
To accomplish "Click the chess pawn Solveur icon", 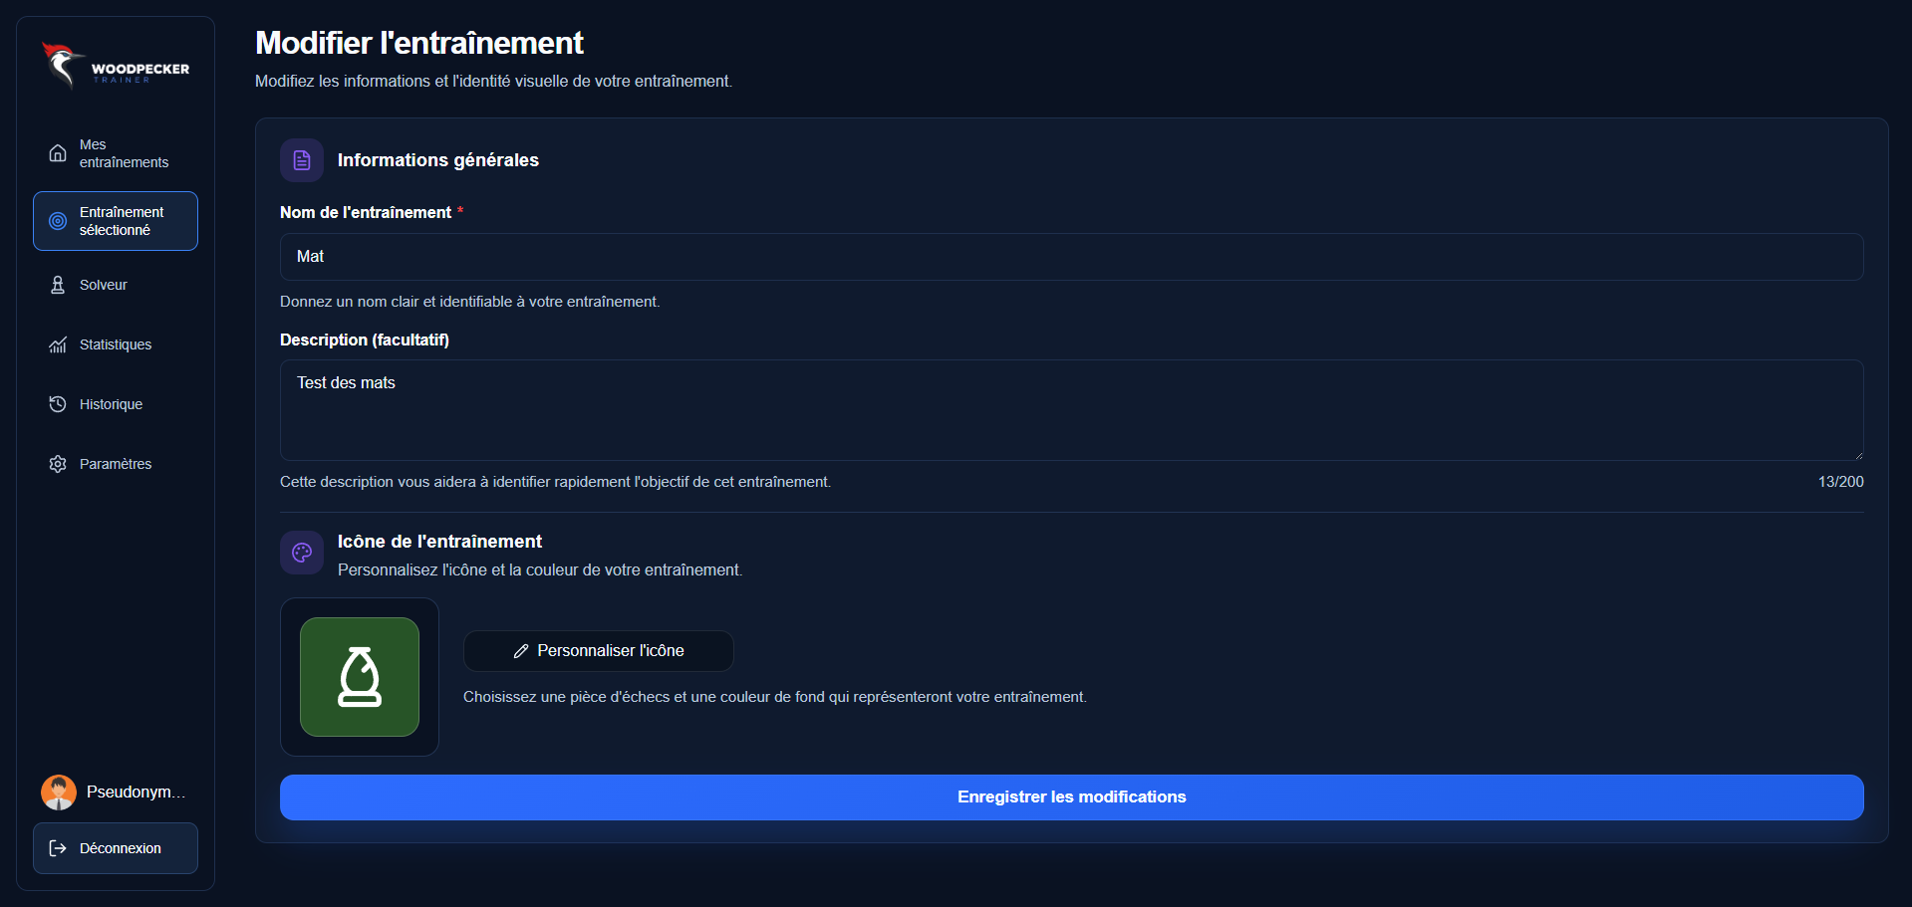I will point(58,285).
